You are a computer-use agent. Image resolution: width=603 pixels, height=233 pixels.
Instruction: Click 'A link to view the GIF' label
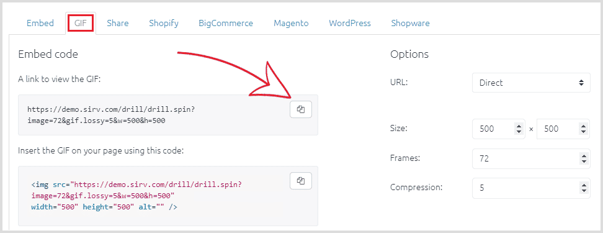(x=59, y=79)
